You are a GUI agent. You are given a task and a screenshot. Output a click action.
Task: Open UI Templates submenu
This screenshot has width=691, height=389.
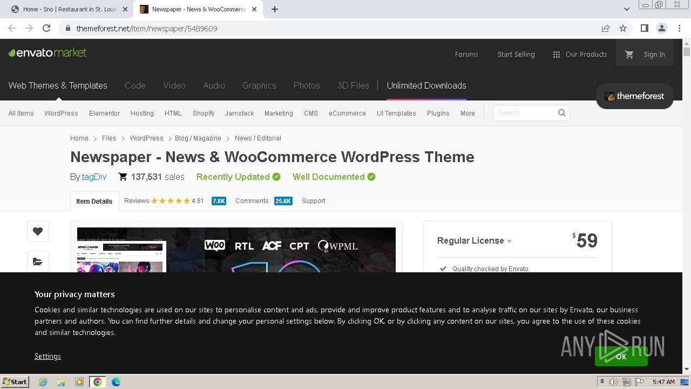[x=396, y=113]
